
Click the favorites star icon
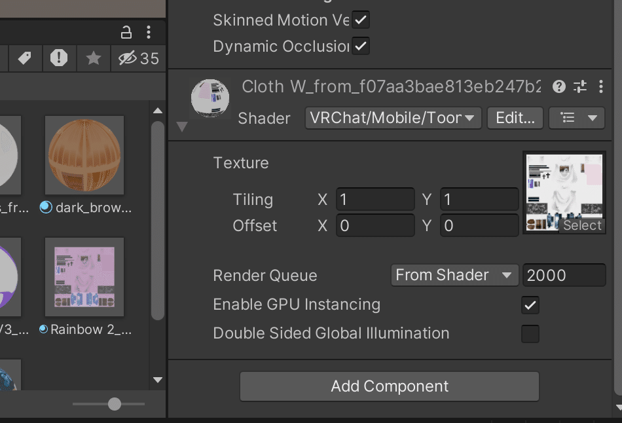94,58
